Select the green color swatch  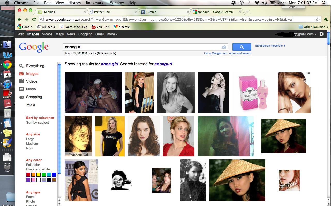pos(44,175)
